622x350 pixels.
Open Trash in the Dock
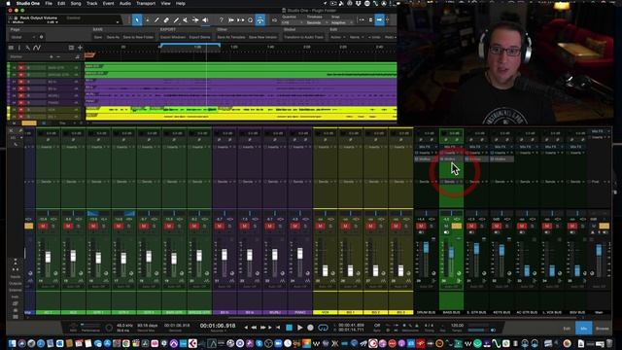(x=608, y=343)
